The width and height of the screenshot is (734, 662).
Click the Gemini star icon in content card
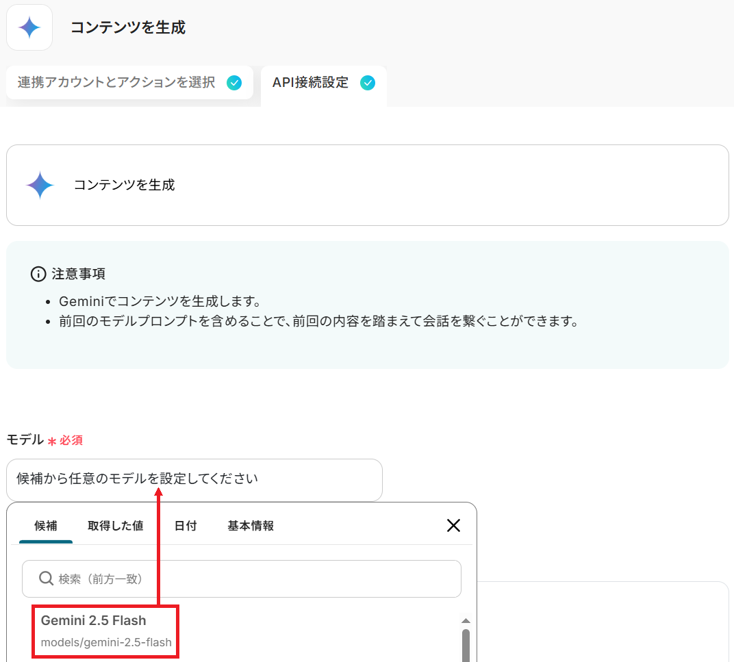[40, 185]
